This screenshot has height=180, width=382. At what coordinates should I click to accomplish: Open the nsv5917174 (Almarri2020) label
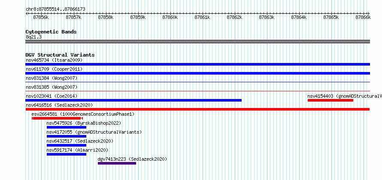tap(77, 150)
